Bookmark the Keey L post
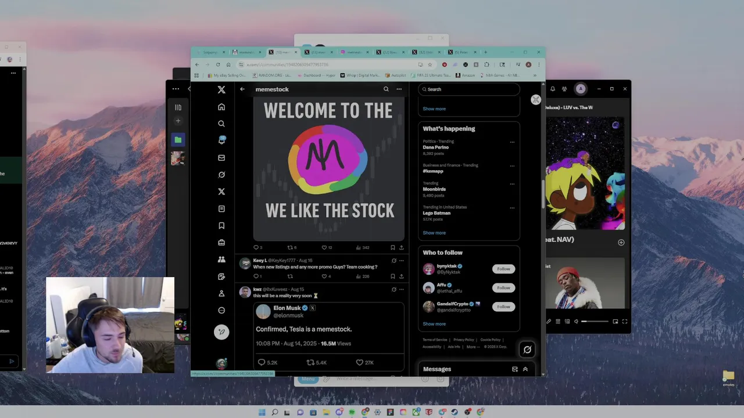Viewport: 744px width, 418px height. tap(393, 276)
